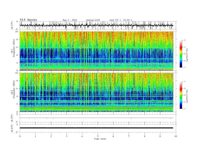Click the ch.1 colorbar "log(PSD)(V²/Hz)" label
Image resolution: width=198 pixels, height=153 pixels.
click(x=187, y=55)
